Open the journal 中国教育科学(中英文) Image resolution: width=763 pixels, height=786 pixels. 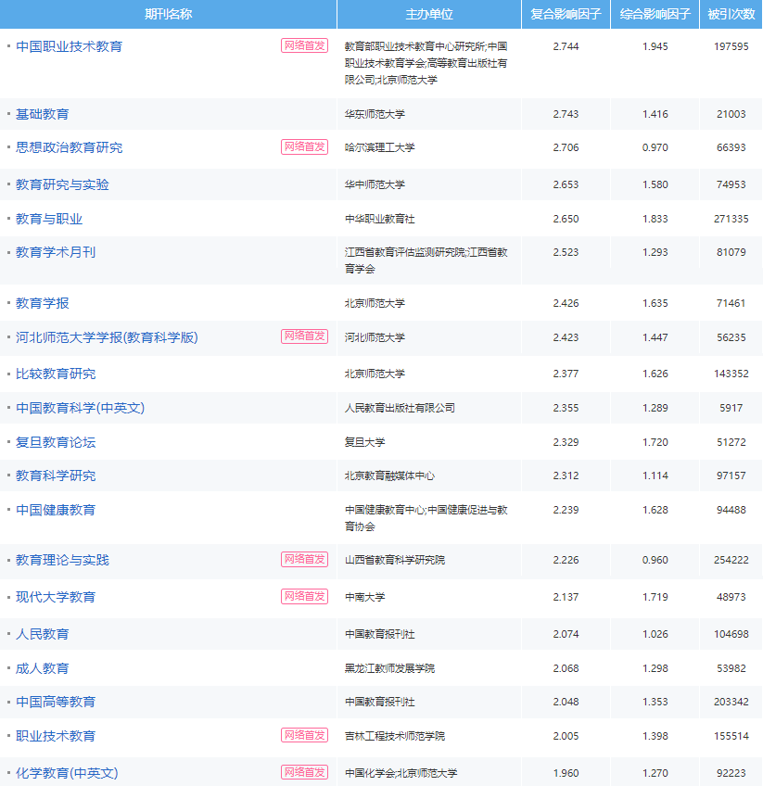point(81,408)
